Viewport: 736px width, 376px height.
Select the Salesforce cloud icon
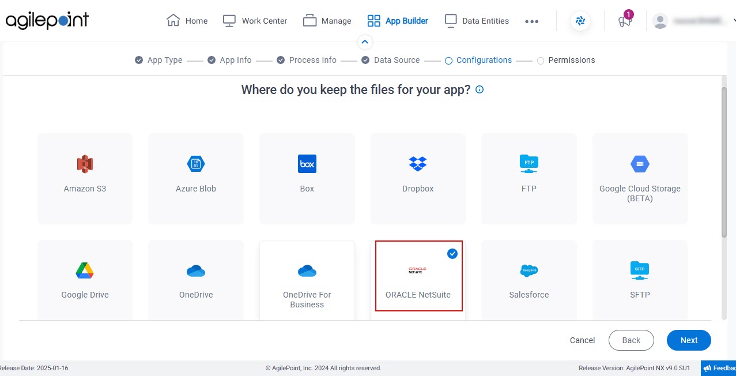pyautogui.click(x=529, y=270)
